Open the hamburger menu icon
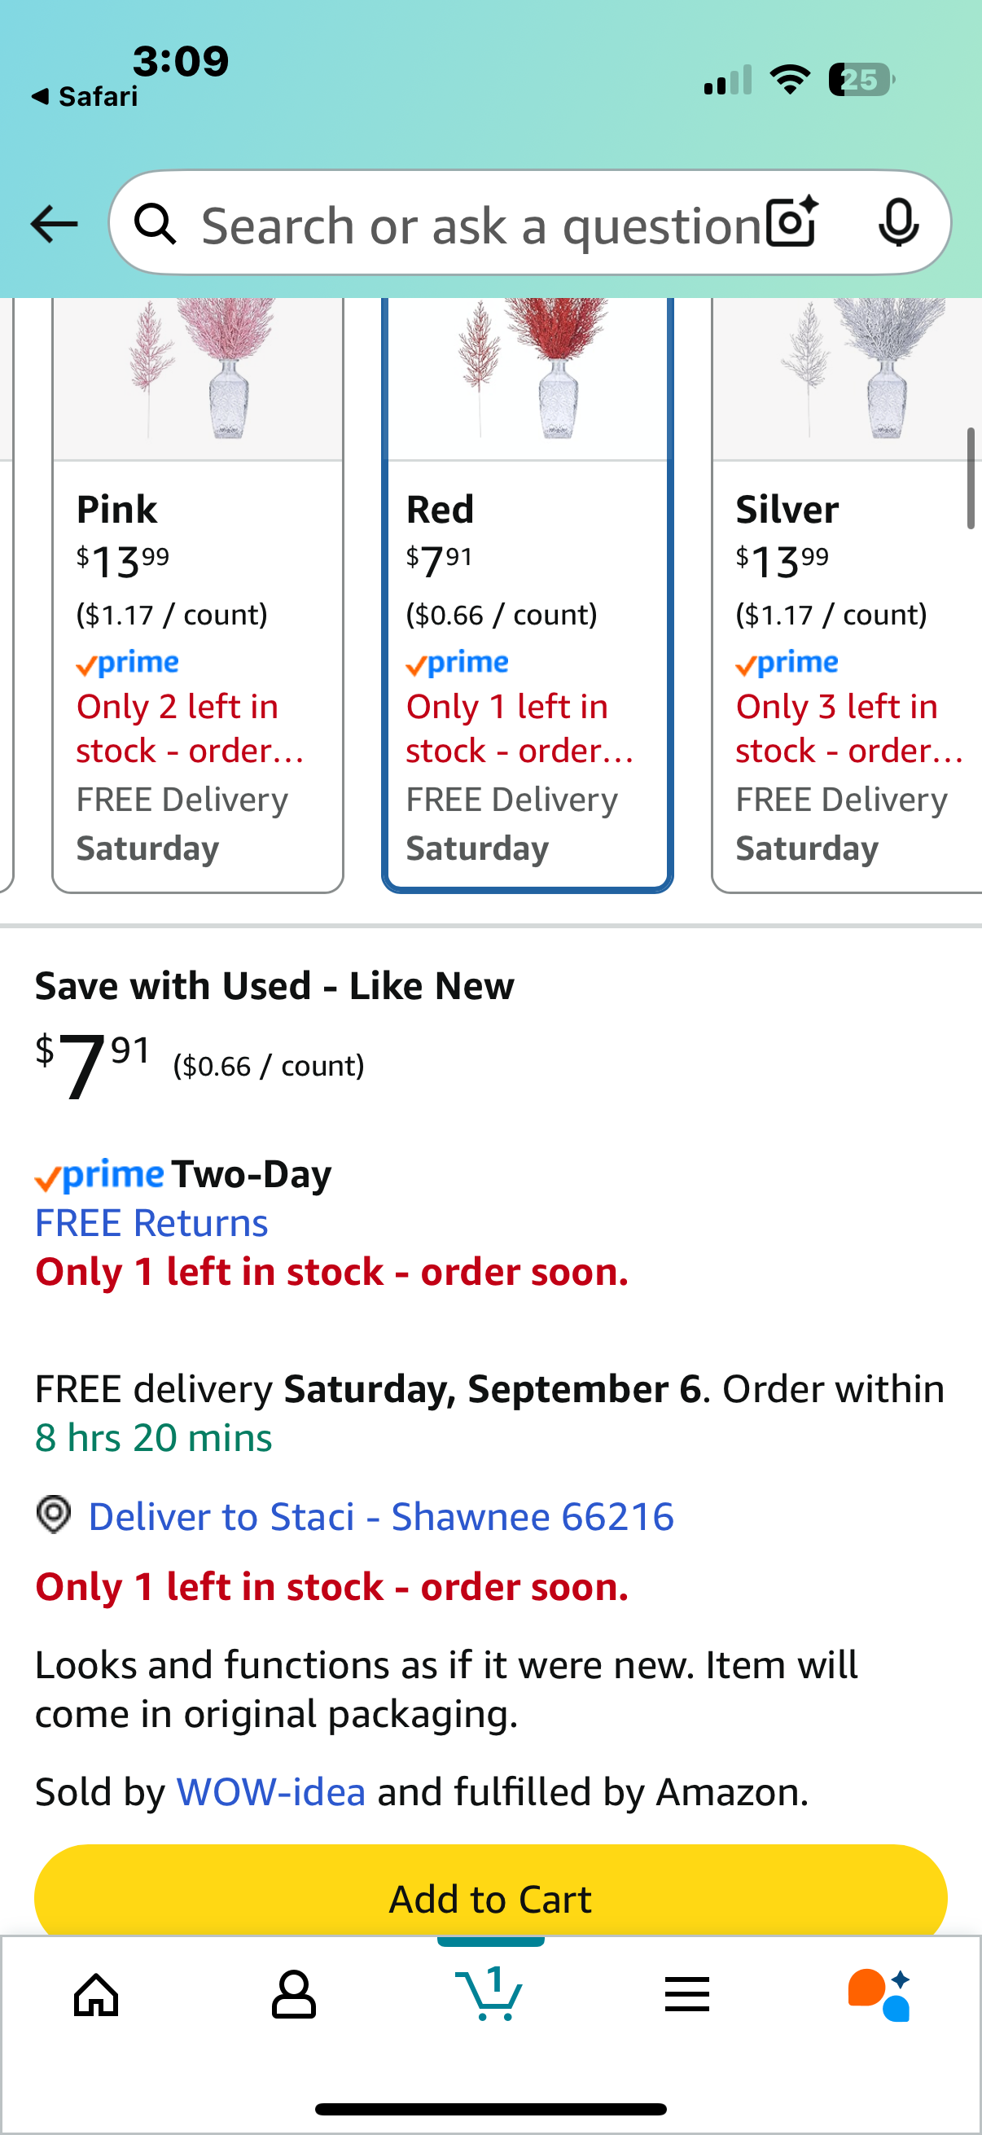 tap(687, 1994)
